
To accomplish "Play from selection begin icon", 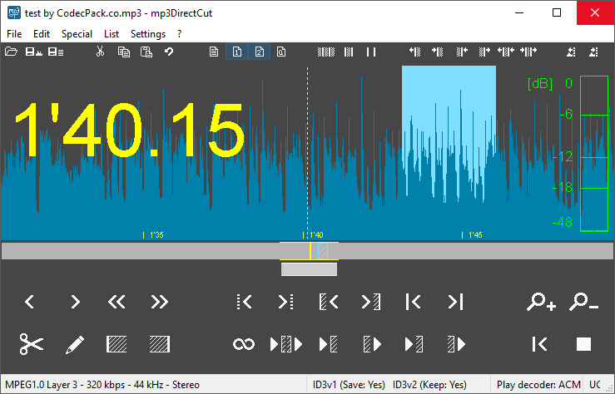I will pyautogui.click(x=372, y=344).
